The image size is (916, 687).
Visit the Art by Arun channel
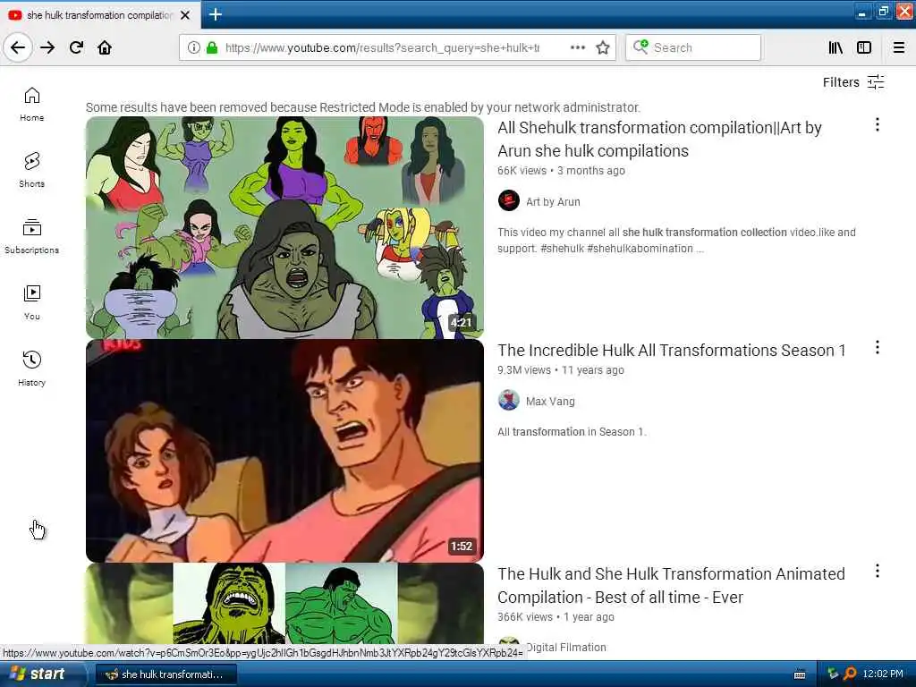pyautogui.click(x=553, y=201)
